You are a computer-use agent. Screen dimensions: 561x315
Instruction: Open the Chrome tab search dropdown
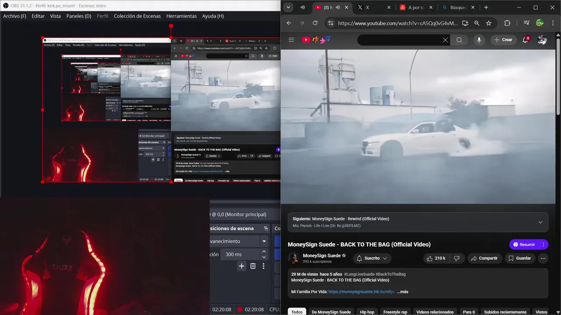click(x=288, y=7)
